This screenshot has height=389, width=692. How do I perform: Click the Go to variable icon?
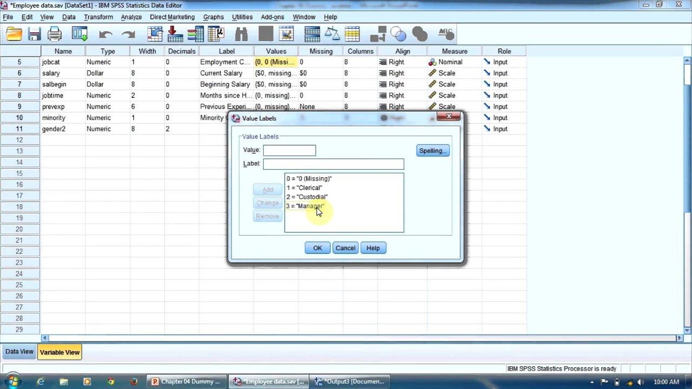click(x=175, y=35)
